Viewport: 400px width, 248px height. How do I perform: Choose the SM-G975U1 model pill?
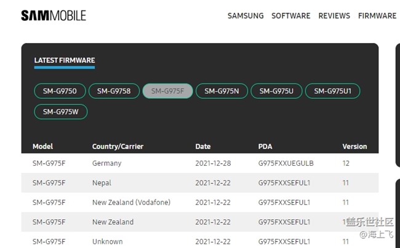click(x=332, y=91)
